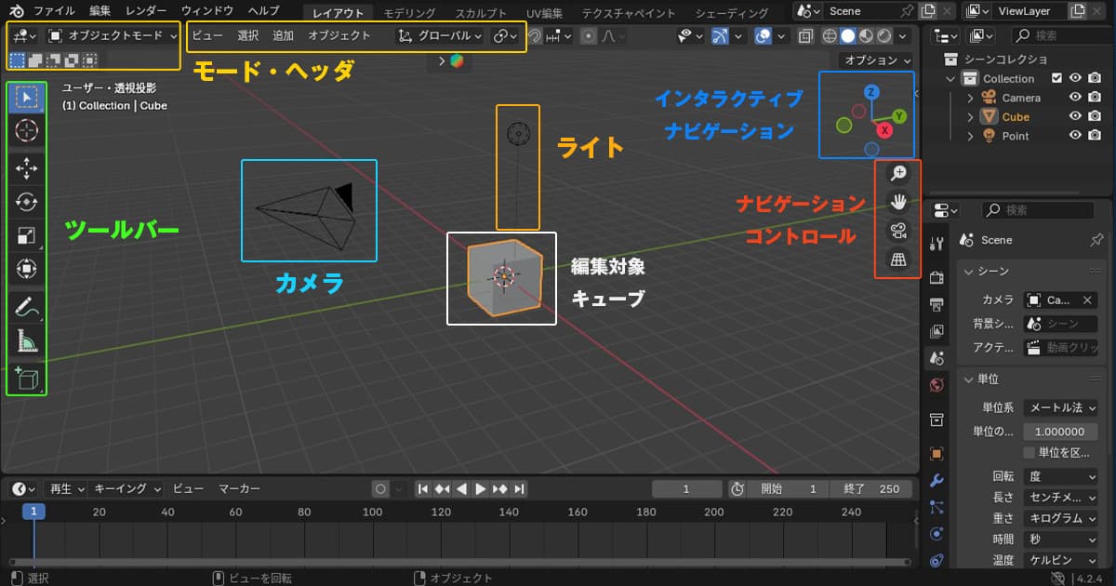Expand the Camera item in outliner
This screenshot has width=1116, height=586.
pos(971,98)
